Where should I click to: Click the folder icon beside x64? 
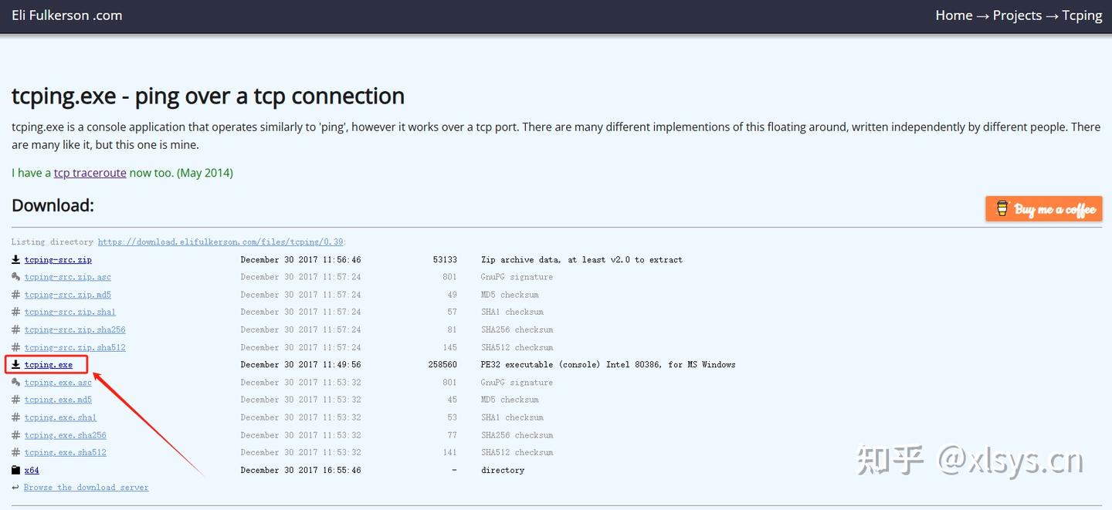(x=15, y=470)
